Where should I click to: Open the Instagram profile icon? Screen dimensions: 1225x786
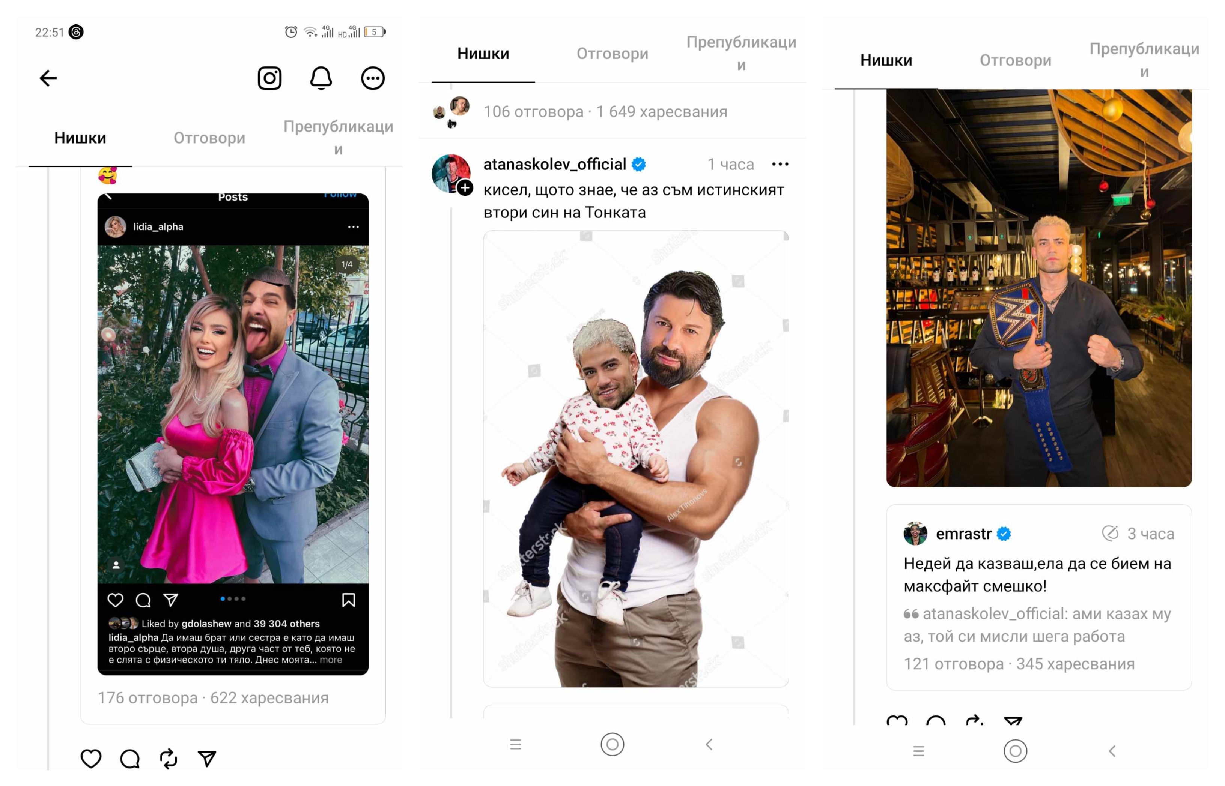pos(269,78)
